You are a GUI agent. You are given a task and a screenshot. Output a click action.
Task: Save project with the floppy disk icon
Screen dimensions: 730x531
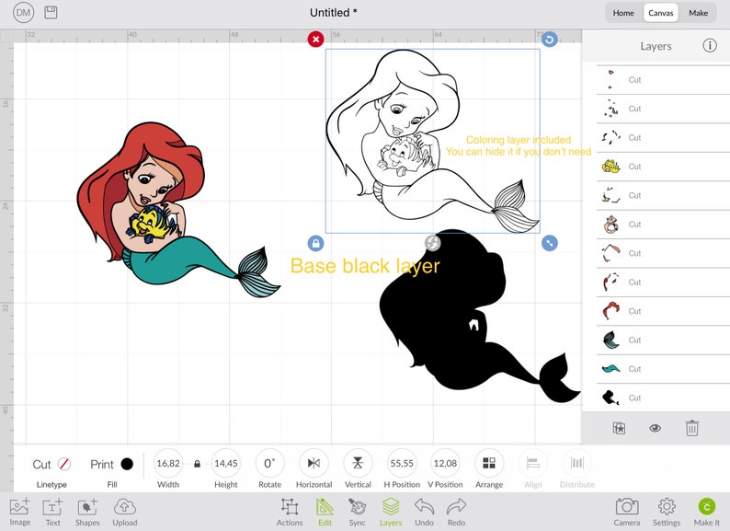(x=51, y=13)
